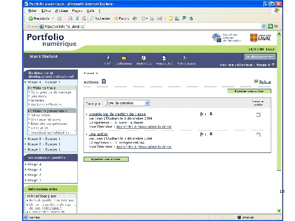Image resolution: width=295 pixels, height=221 pixels.
Task: Click the page scrollbar up arrow
Action: [x=279, y=34]
